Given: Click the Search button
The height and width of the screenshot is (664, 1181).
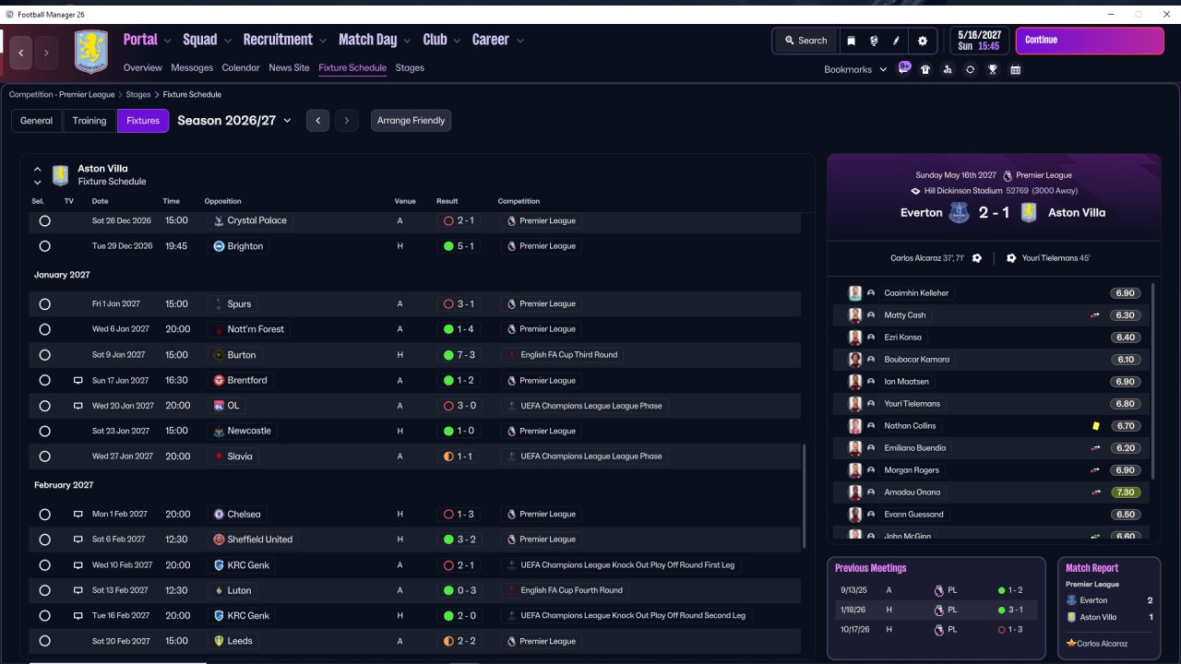Looking at the screenshot, I should (x=805, y=41).
